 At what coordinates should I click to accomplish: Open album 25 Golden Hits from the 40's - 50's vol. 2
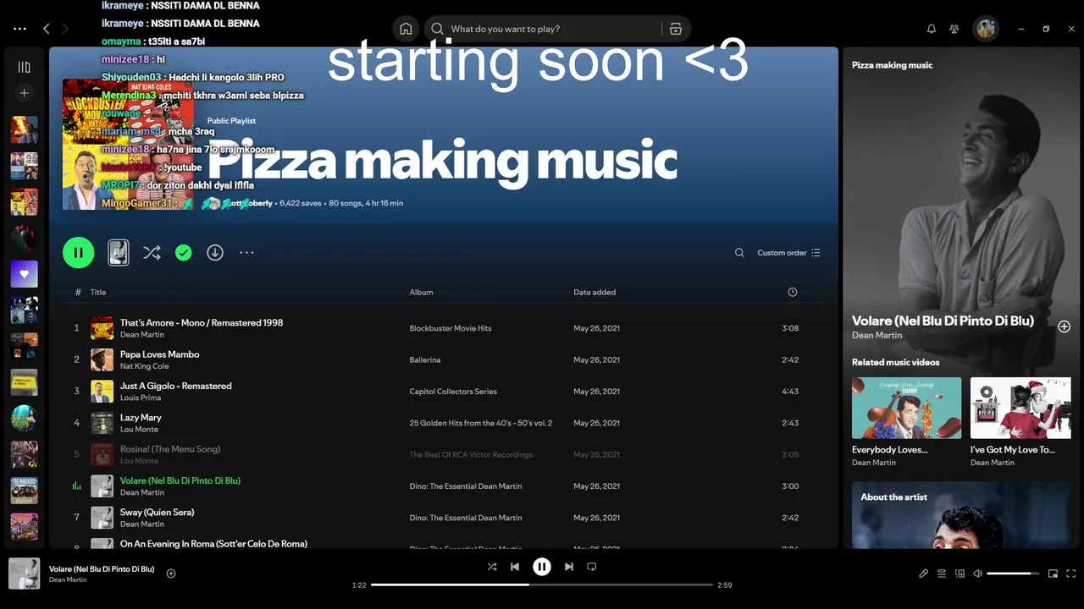click(x=480, y=423)
